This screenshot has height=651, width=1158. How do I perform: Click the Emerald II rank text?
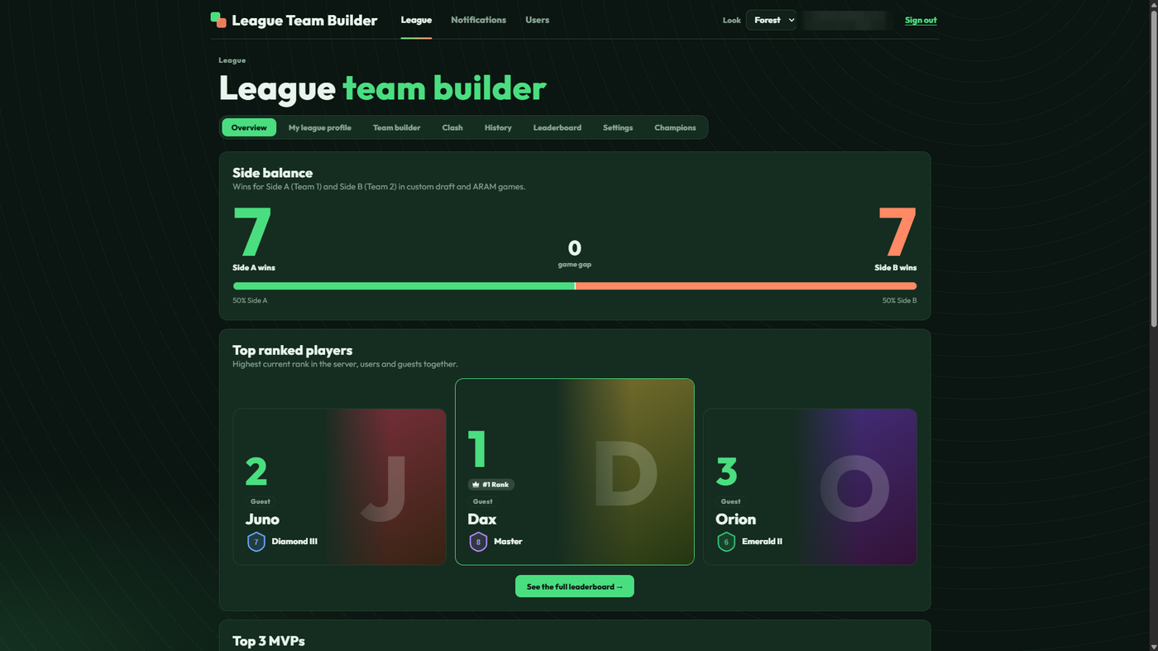pos(762,542)
